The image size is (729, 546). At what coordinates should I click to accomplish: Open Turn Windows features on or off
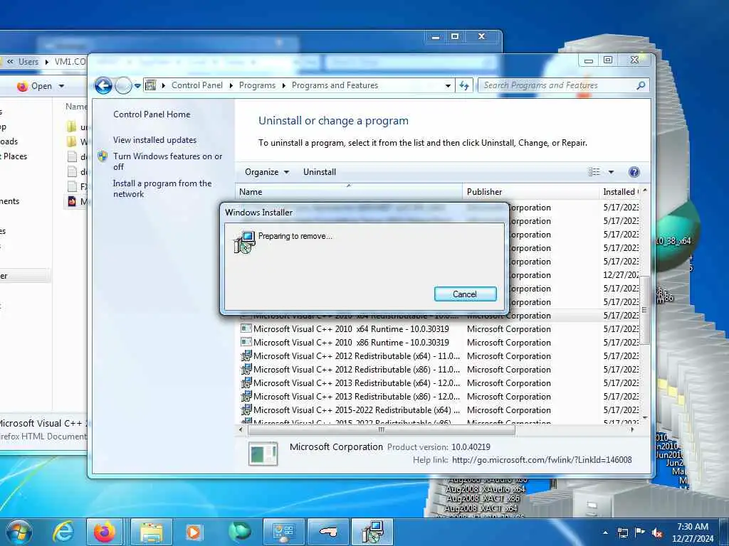[168, 161]
